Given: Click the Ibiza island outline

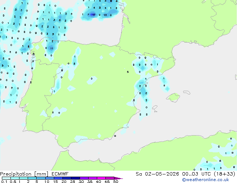Looking at the screenshot, I should click(155, 108).
